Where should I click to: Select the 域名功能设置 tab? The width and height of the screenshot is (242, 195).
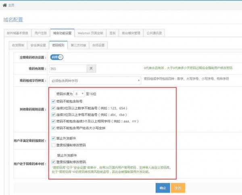click(63, 33)
